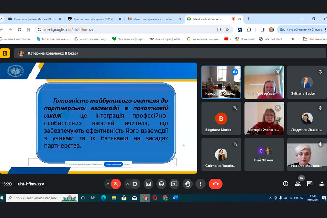The width and height of the screenshot is (327, 218).
Task: Expand audio settings arrow beside microphone
Action: [108, 184]
